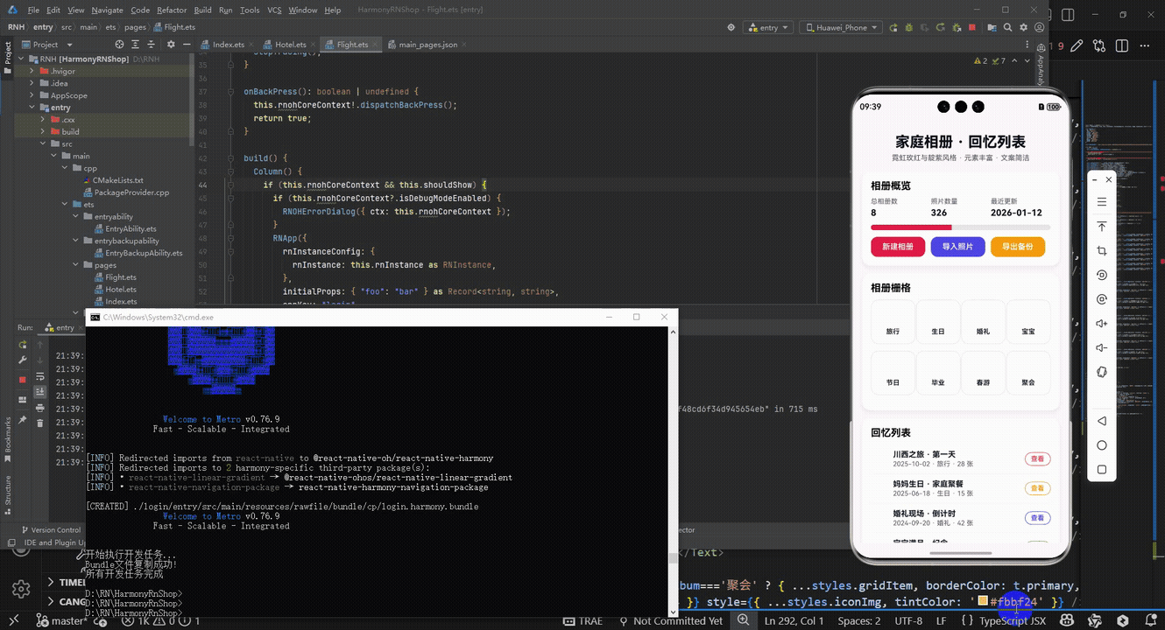Screen dimensions: 1165x630
Task: Switch to the Hotel.ets editor tab
Action: coord(290,45)
